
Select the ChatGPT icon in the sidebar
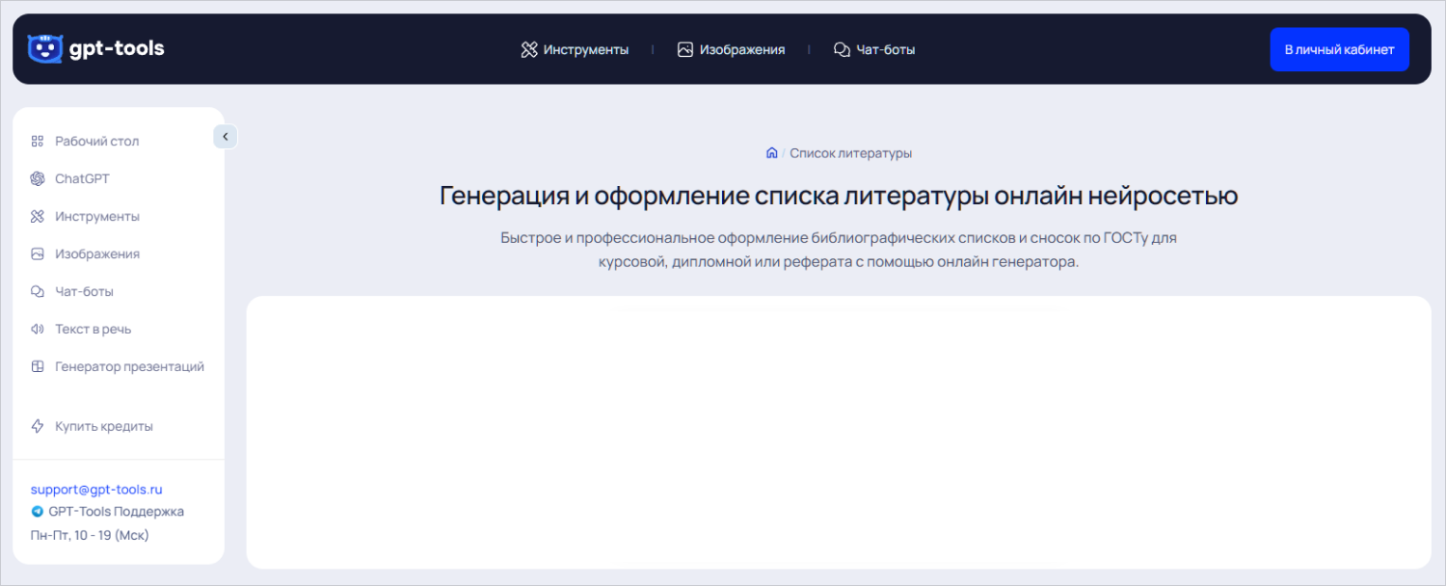tap(37, 178)
